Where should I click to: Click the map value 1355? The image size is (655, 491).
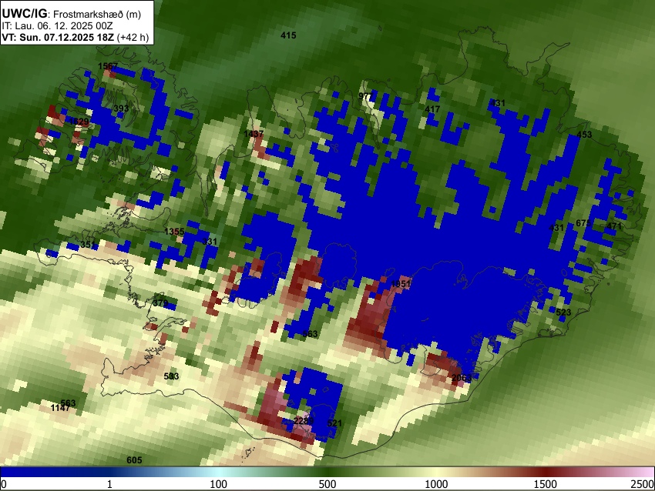174,232
